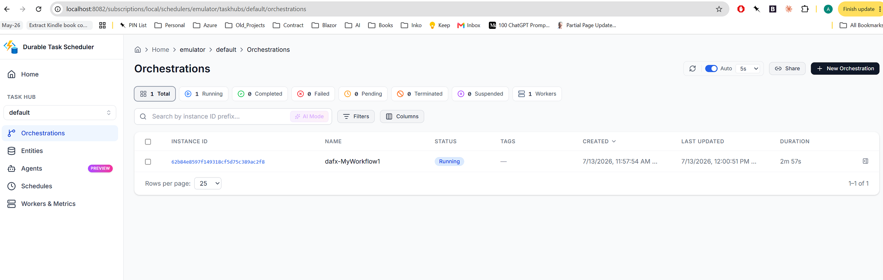Open the default task hub dropdown
The width and height of the screenshot is (883, 280).
click(x=60, y=112)
